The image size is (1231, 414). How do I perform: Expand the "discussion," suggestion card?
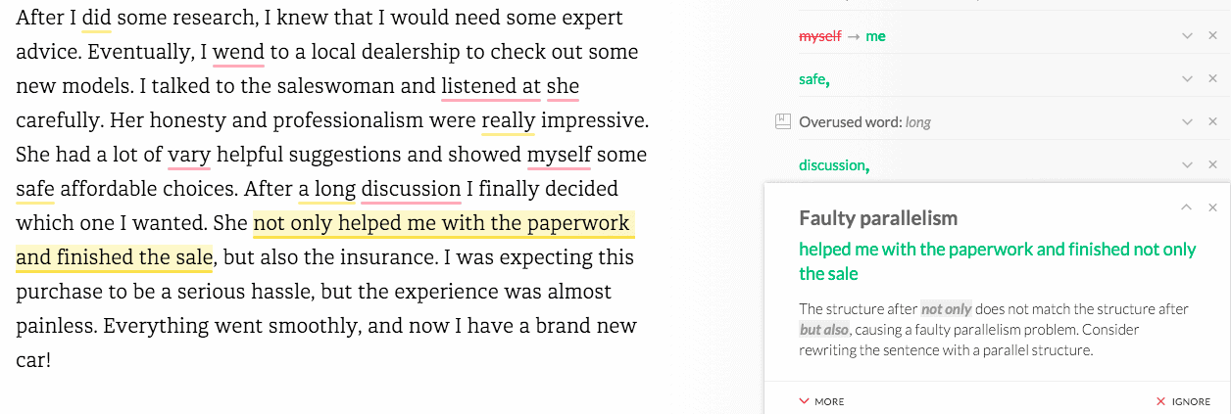[x=1187, y=165]
